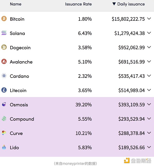Screen dimensions: 154x166
Task: Click the Bitcoin coin icon
Action: click(x=4, y=19)
